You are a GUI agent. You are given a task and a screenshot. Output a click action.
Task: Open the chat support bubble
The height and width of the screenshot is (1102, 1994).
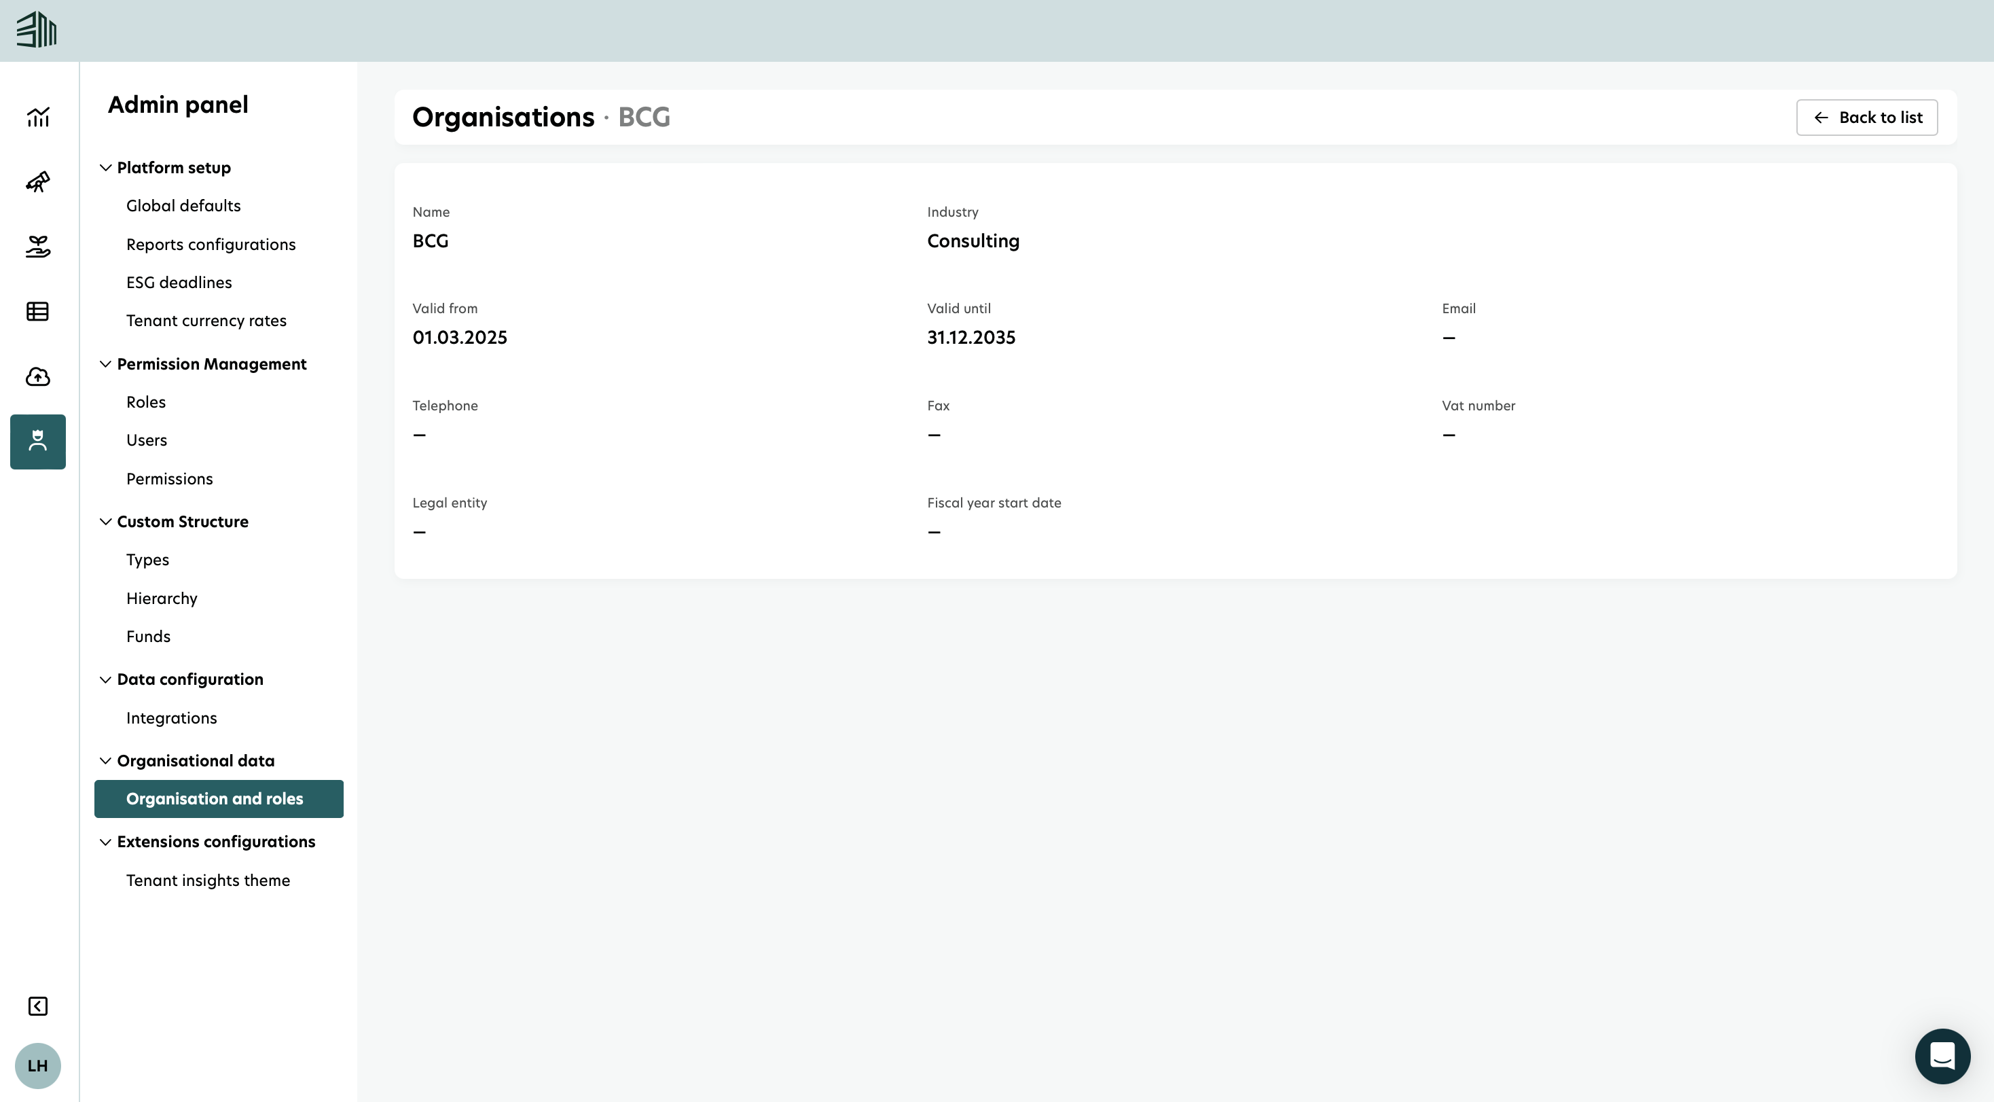coord(1942,1056)
